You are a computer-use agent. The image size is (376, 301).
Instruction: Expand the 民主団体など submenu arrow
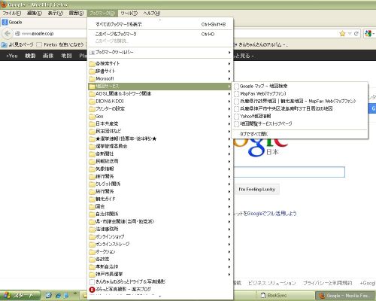click(229, 132)
